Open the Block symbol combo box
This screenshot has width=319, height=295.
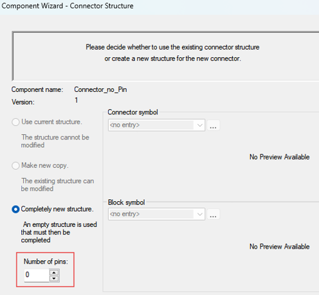pos(156,214)
